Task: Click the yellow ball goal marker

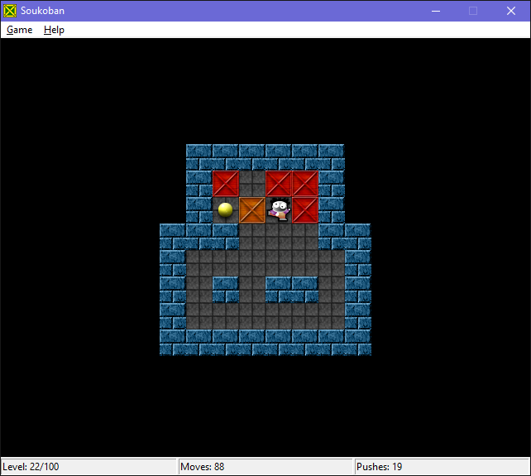Action: point(225,210)
